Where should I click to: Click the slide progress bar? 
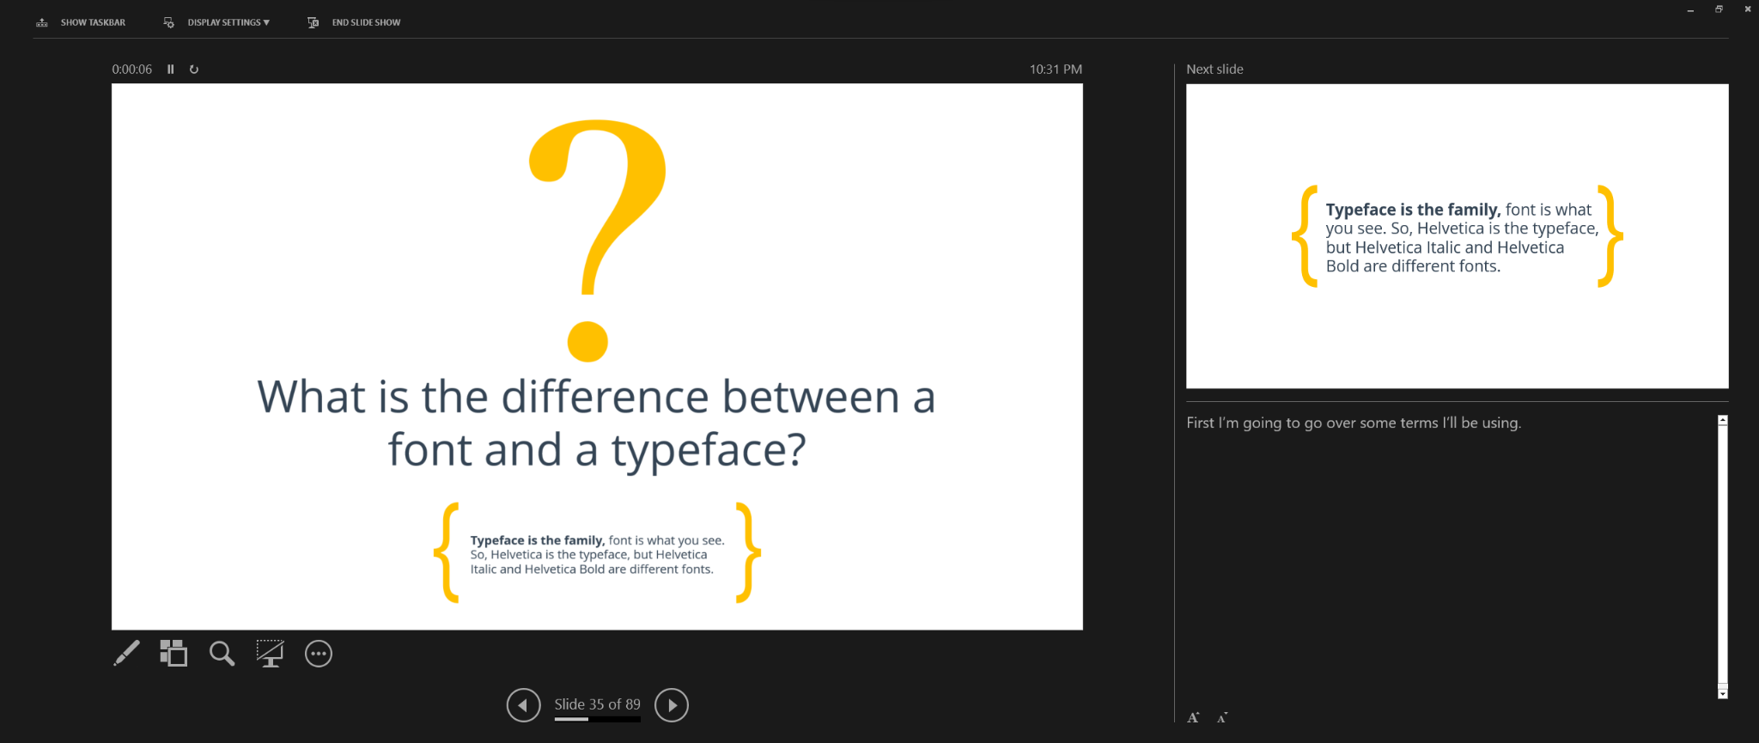598,720
